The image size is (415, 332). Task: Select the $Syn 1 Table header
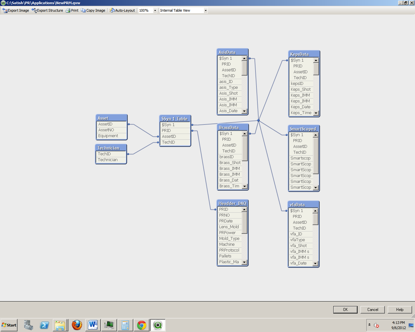click(x=175, y=119)
